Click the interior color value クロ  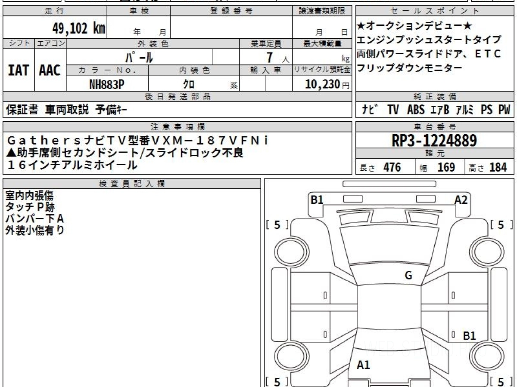189,84
